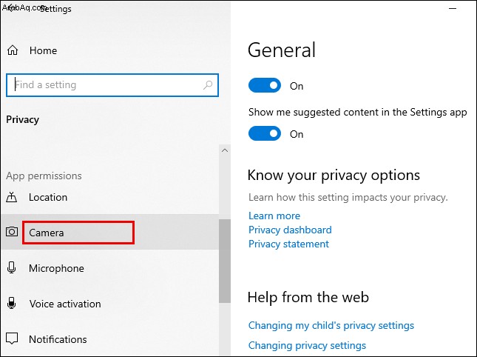Select the Location pin icon
This screenshot has width=477, height=357.
pos(12,197)
